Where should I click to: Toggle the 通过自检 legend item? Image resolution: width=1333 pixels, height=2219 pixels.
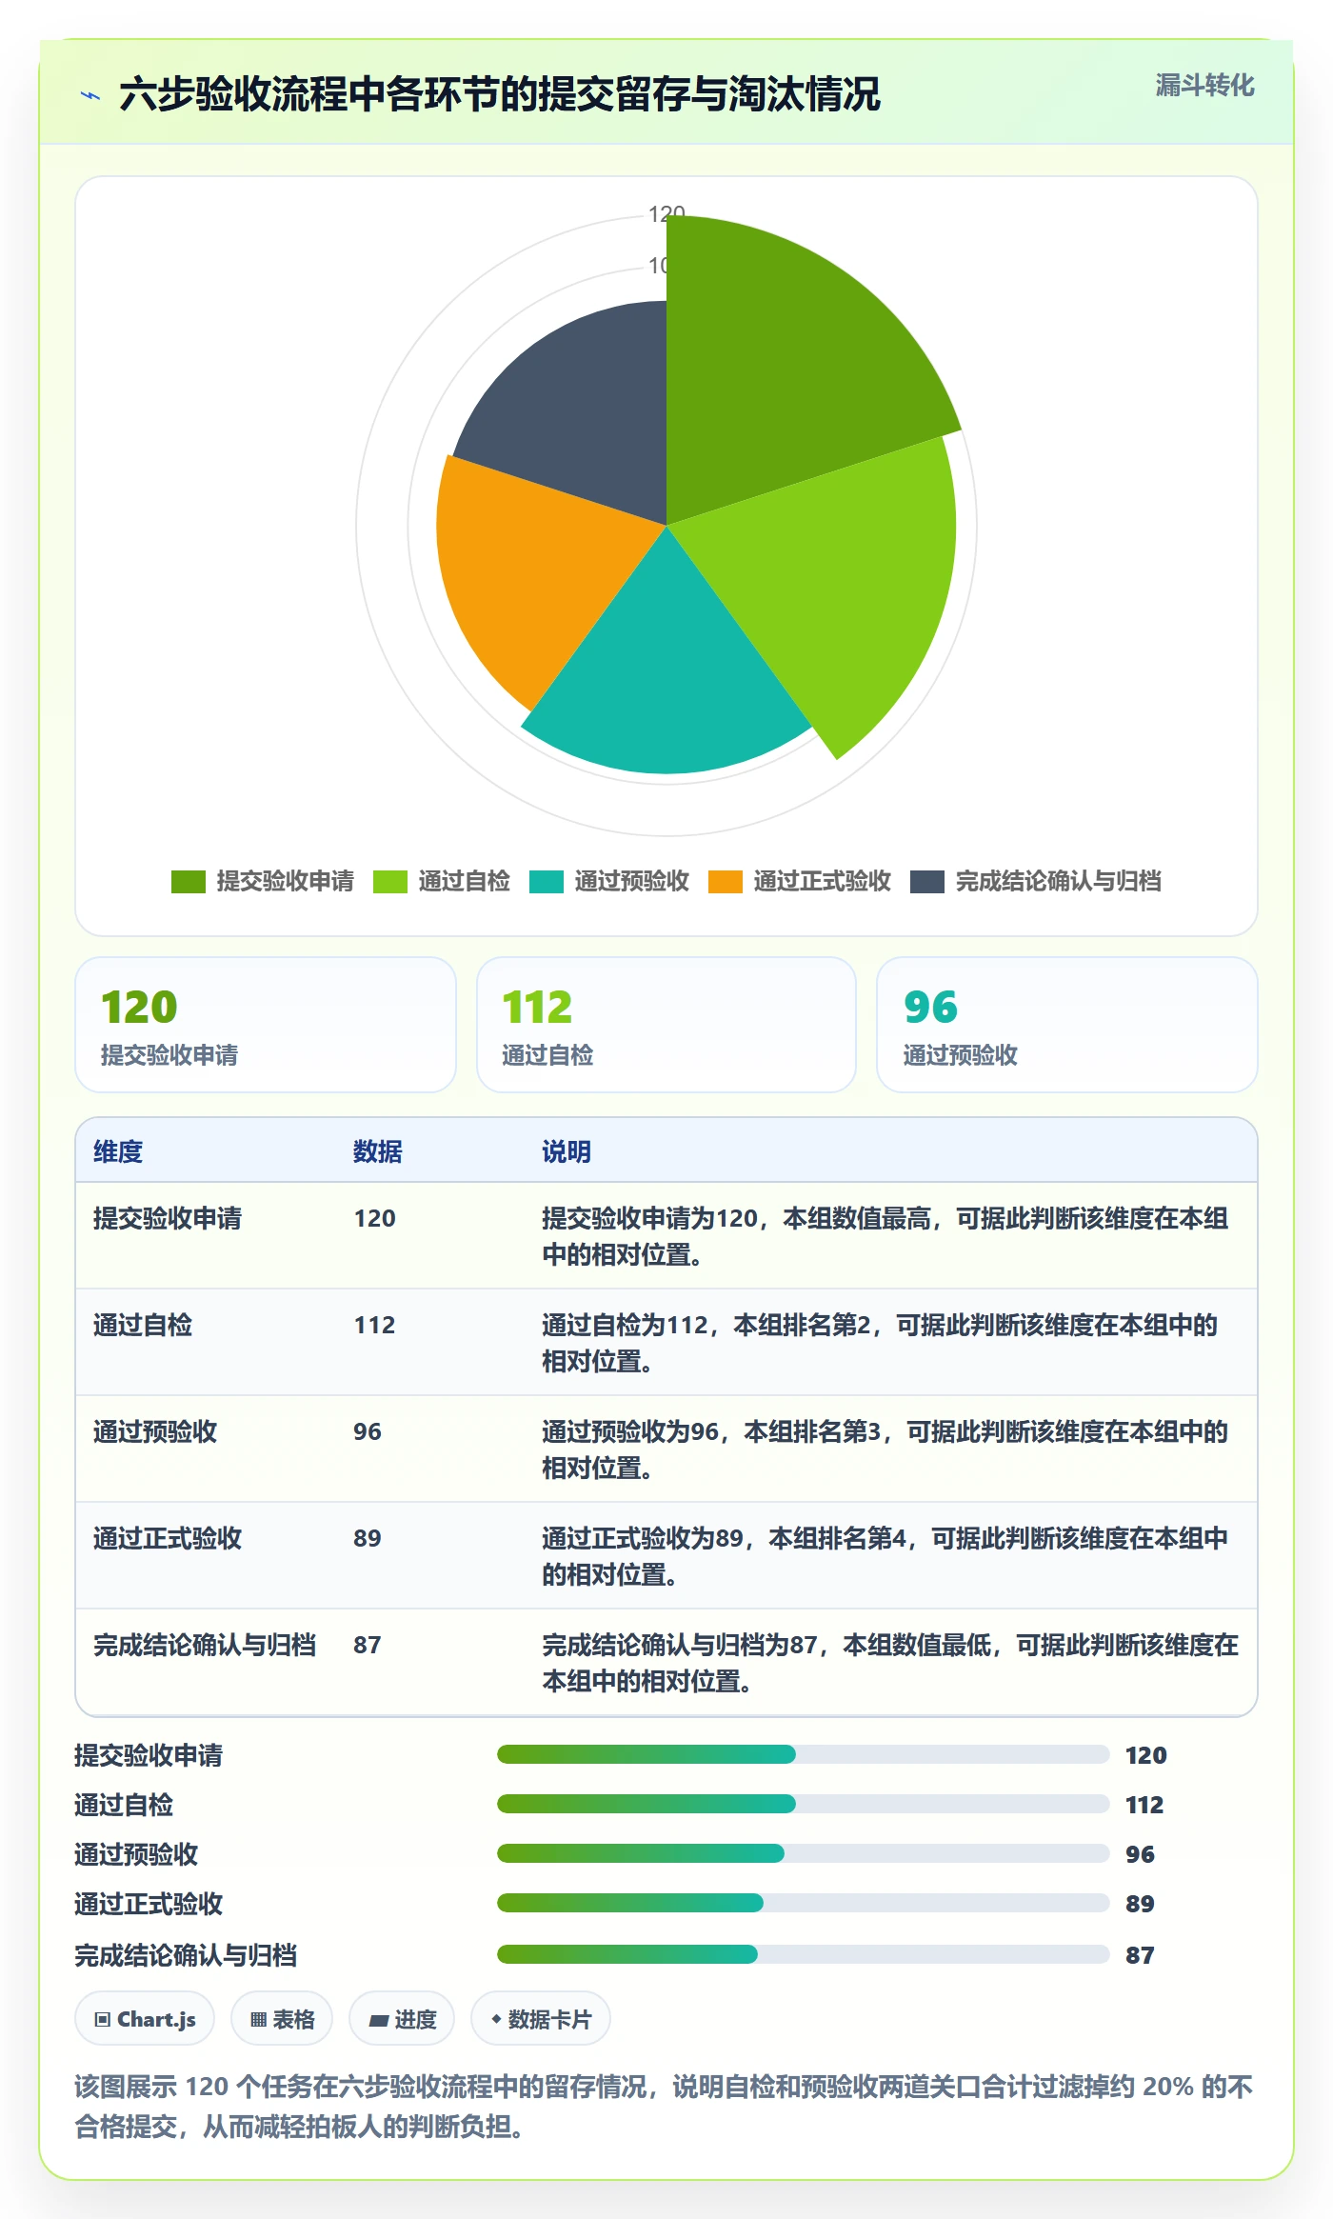point(441,881)
